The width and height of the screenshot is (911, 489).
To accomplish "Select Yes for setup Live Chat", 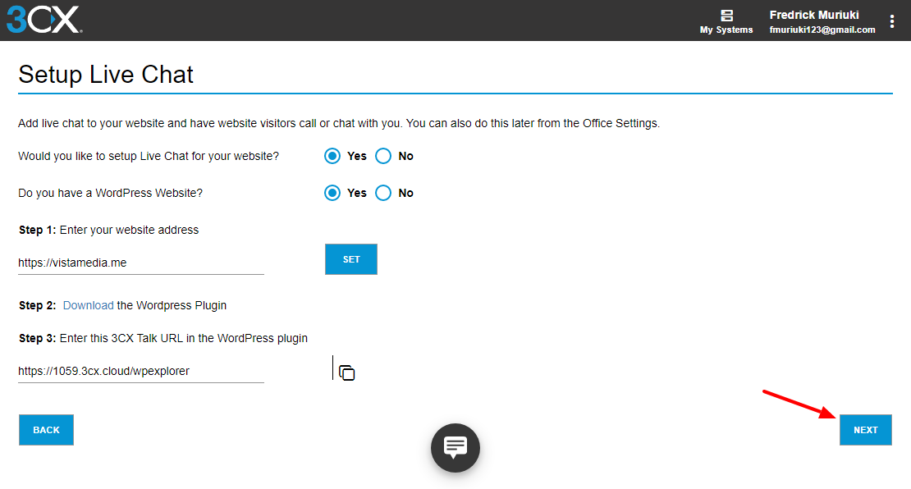I will (332, 156).
